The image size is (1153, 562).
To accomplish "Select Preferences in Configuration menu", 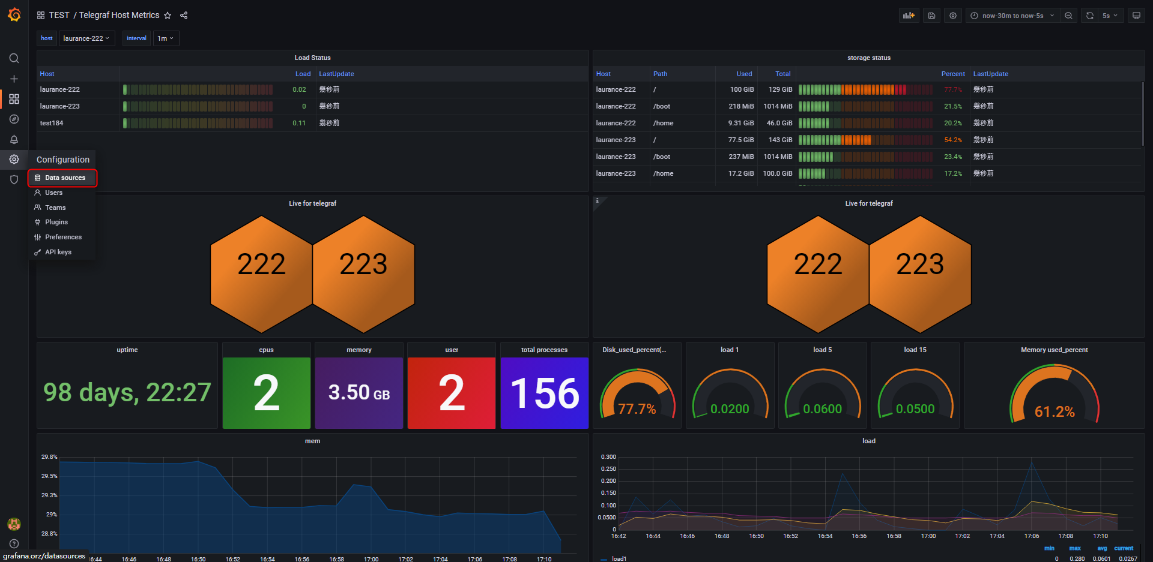I will point(62,237).
